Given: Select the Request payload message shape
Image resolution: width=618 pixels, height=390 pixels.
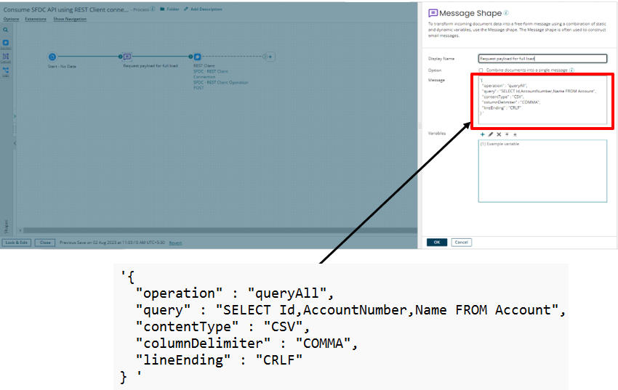Looking at the screenshot, I should tap(127, 57).
